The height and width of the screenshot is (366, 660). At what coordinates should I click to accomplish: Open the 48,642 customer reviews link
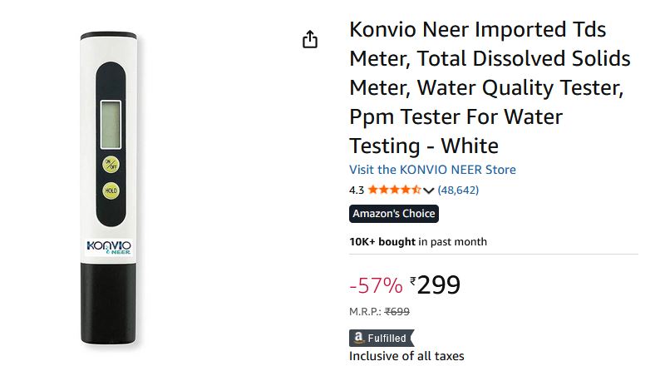click(458, 190)
